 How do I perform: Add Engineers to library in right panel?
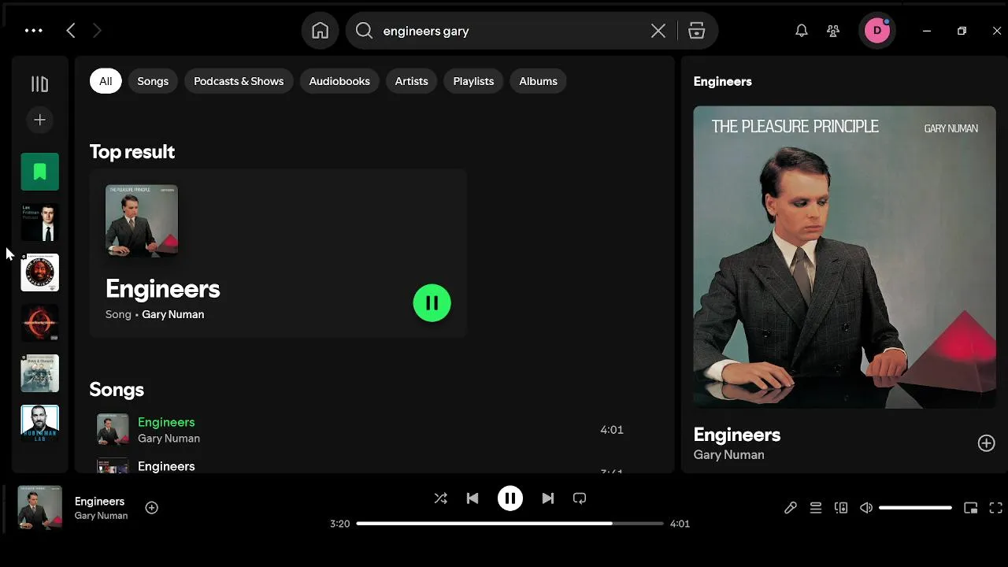coord(986,443)
